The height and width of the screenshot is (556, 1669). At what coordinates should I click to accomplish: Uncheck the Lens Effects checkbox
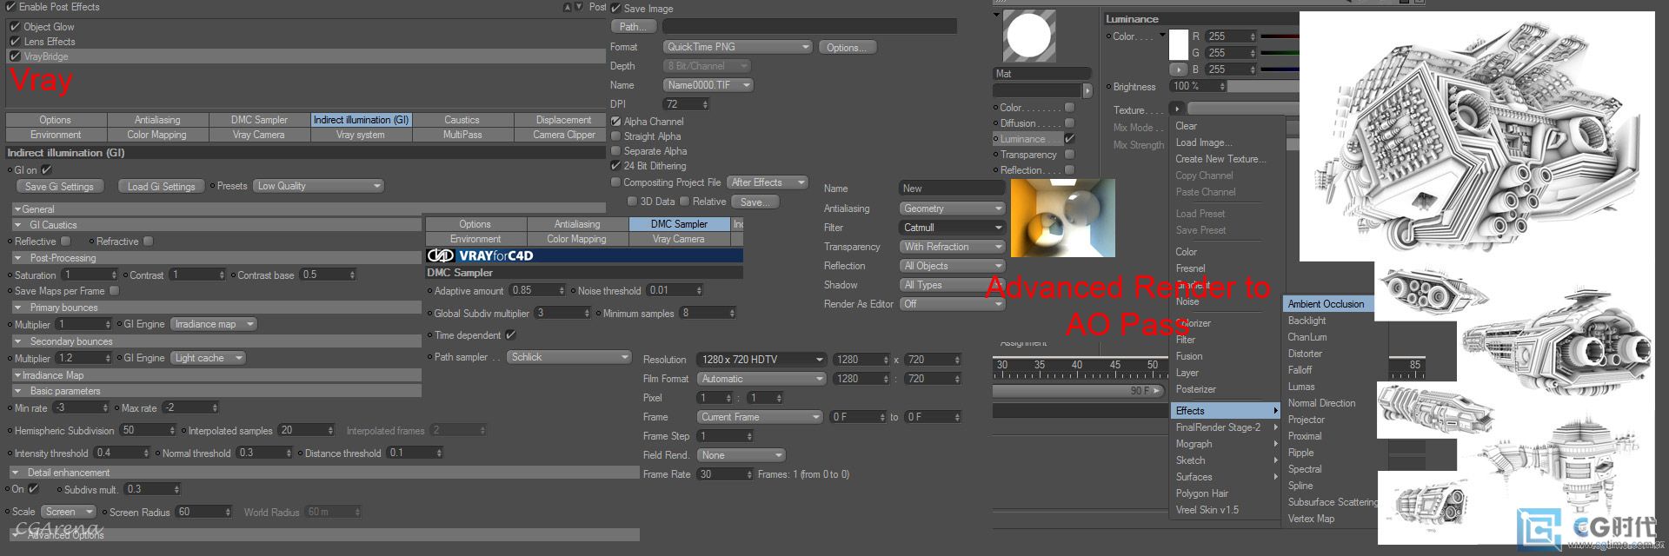point(15,42)
